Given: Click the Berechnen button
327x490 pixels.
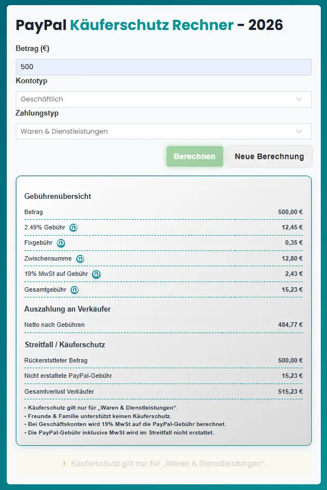Looking at the screenshot, I should coord(194,156).
